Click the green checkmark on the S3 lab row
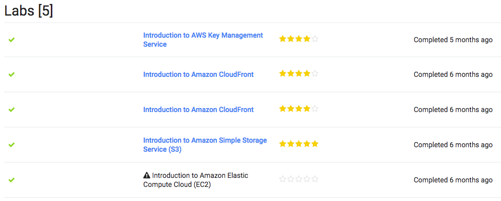 point(12,145)
